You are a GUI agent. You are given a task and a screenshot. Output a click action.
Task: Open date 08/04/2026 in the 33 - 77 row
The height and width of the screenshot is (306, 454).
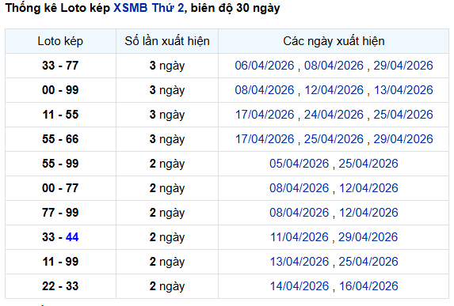coord(334,66)
